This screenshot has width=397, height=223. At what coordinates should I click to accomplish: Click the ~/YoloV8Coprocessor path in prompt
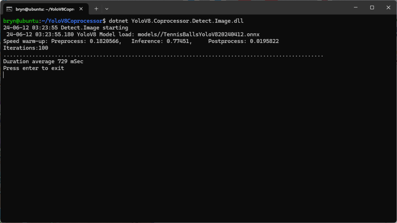[x=72, y=21]
